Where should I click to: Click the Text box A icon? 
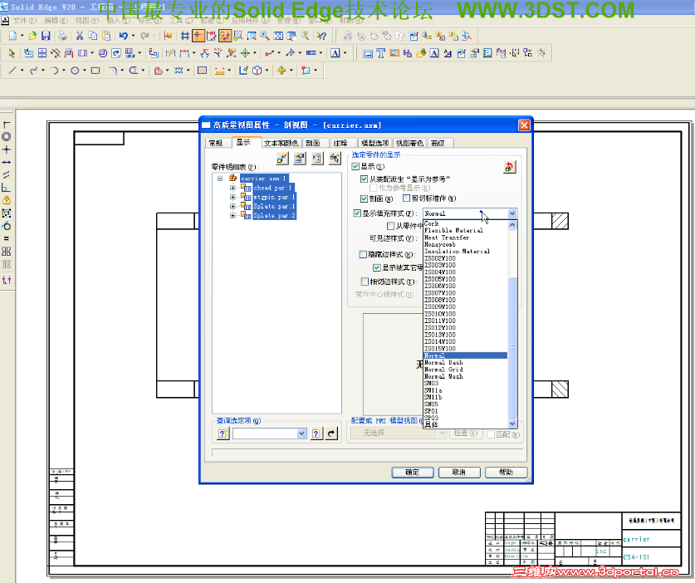click(x=335, y=53)
